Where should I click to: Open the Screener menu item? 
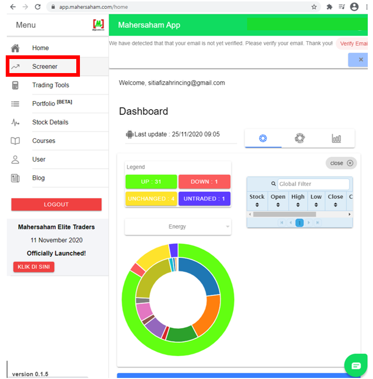click(x=44, y=67)
